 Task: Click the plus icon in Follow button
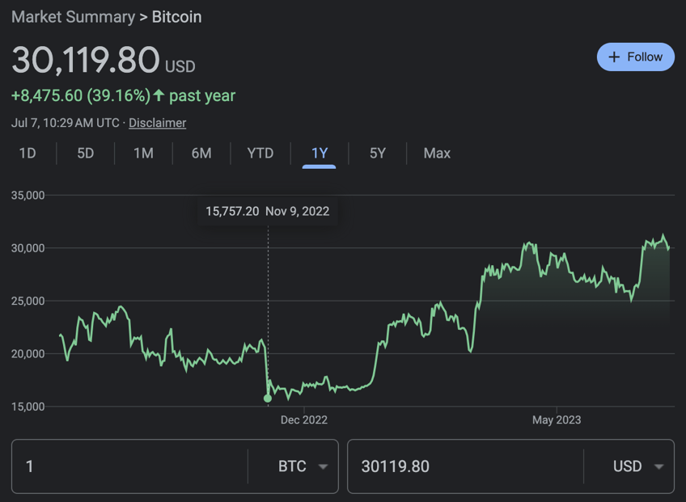(x=614, y=57)
